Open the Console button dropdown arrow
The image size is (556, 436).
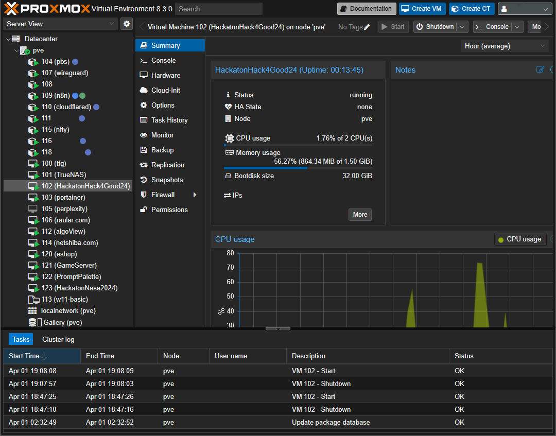517,27
